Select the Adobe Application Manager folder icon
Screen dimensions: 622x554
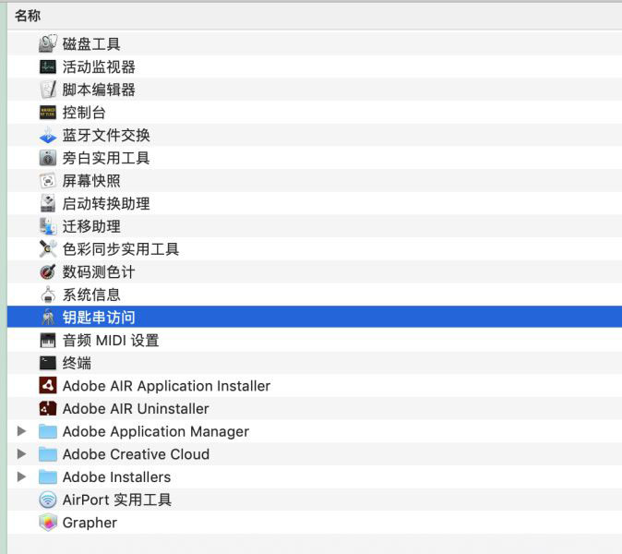coord(48,431)
